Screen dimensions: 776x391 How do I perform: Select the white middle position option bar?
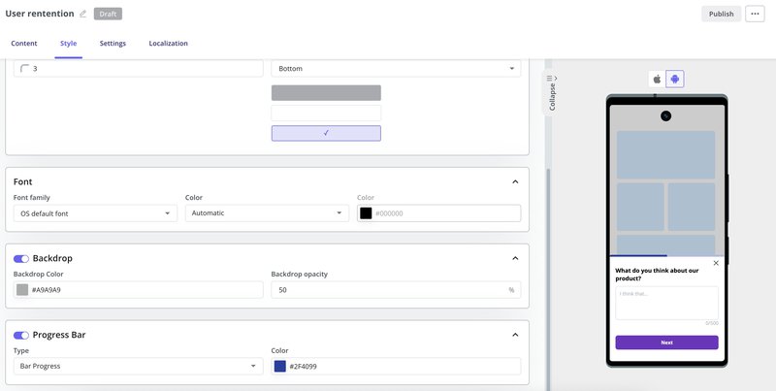click(x=326, y=113)
